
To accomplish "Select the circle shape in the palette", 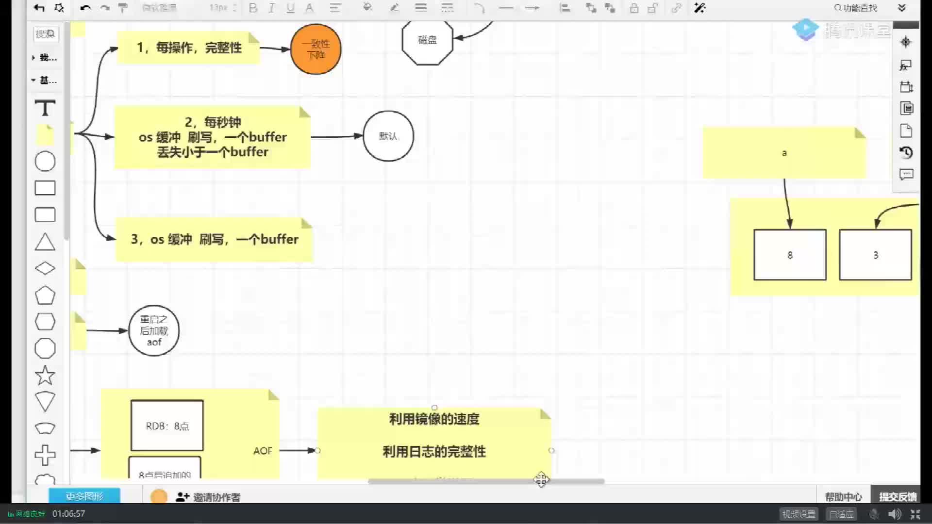I will 45,161.
